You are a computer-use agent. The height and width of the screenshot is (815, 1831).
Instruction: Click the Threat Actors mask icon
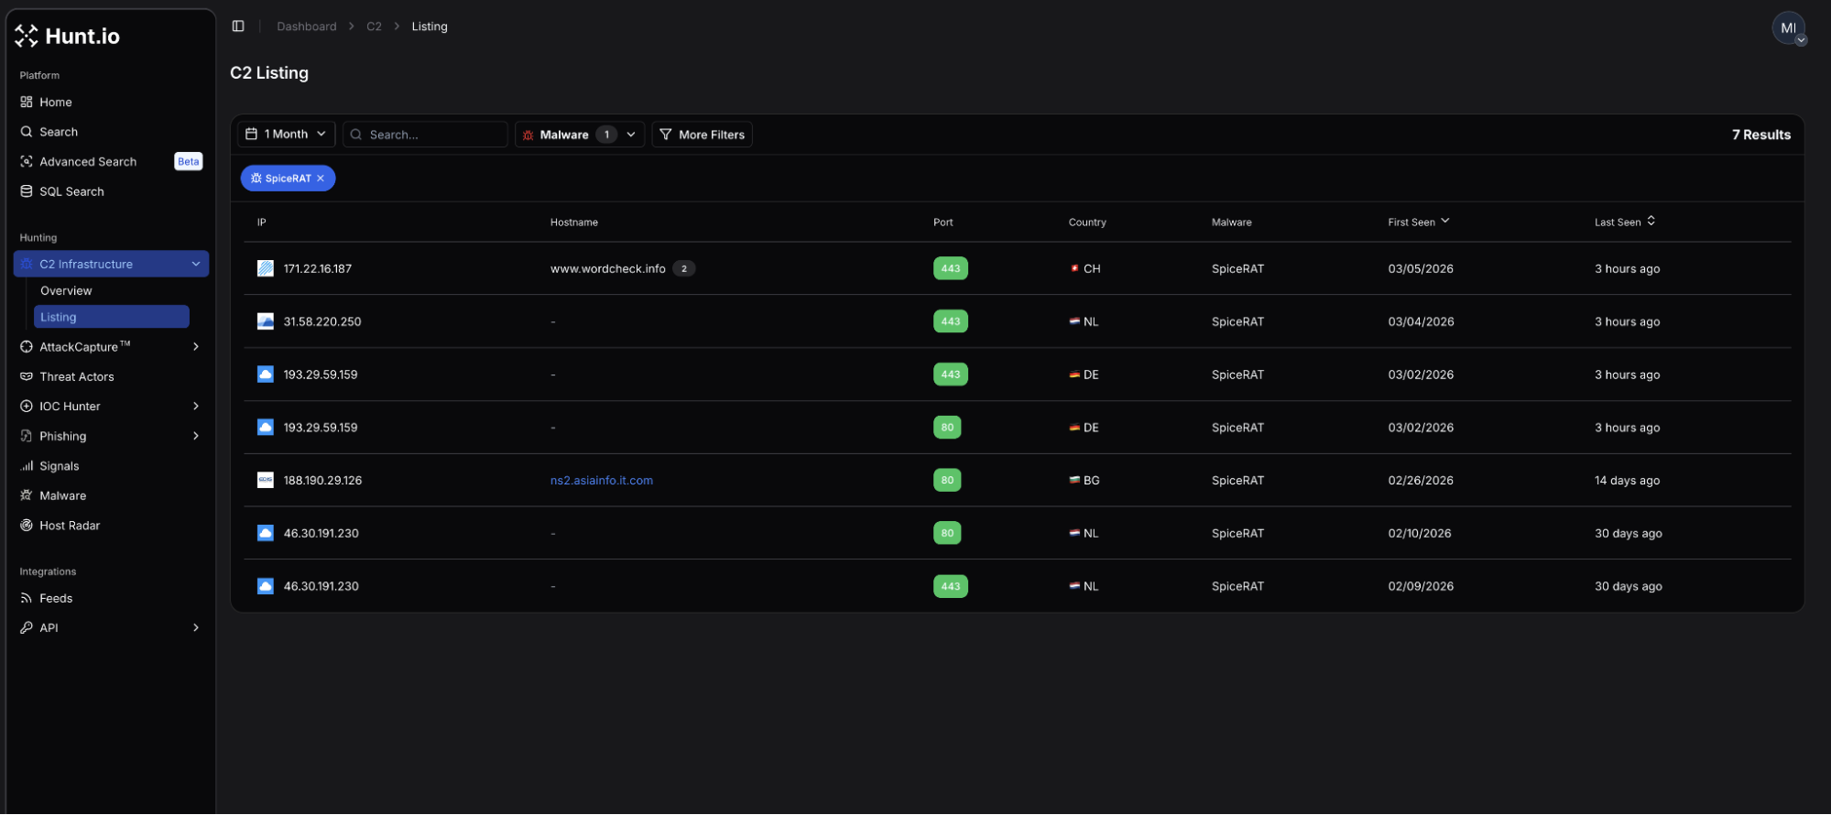pos(27,376)
